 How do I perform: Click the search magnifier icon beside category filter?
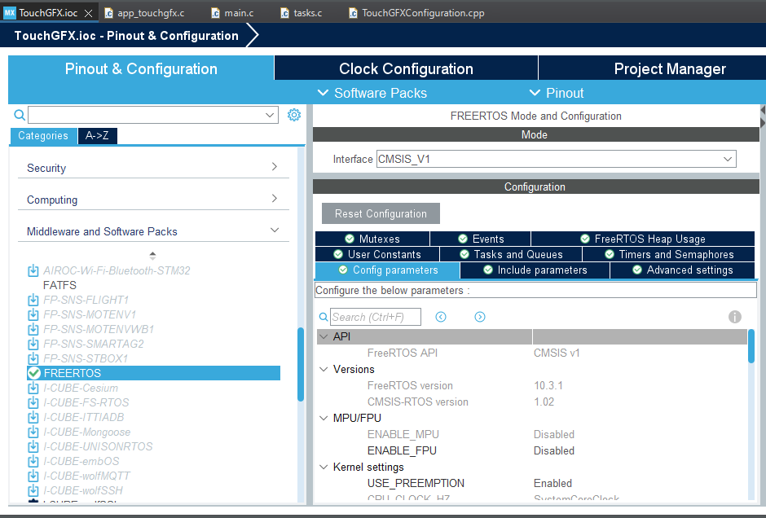coord(19,115)
